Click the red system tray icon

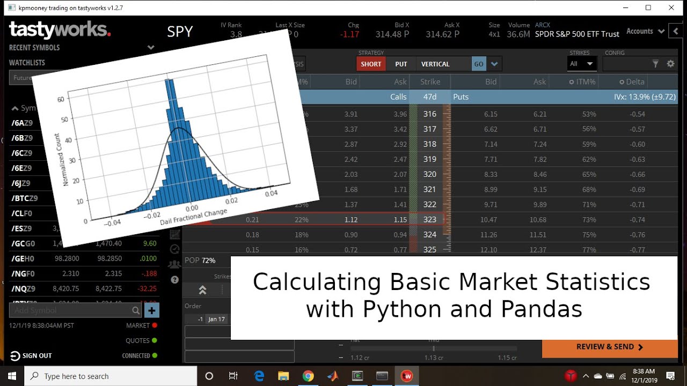coord(571,376)
